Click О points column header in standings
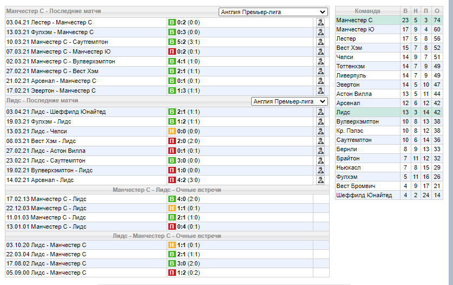 coord(437,11)
